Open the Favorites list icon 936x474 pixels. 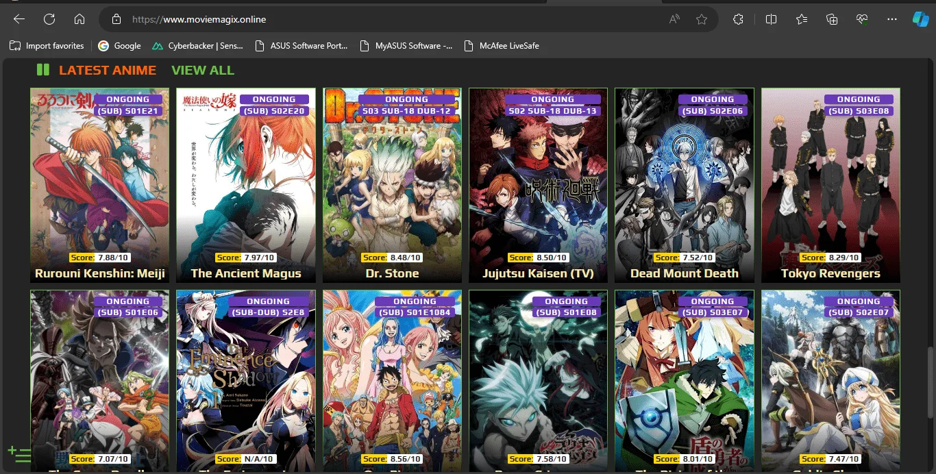[802, 19]
